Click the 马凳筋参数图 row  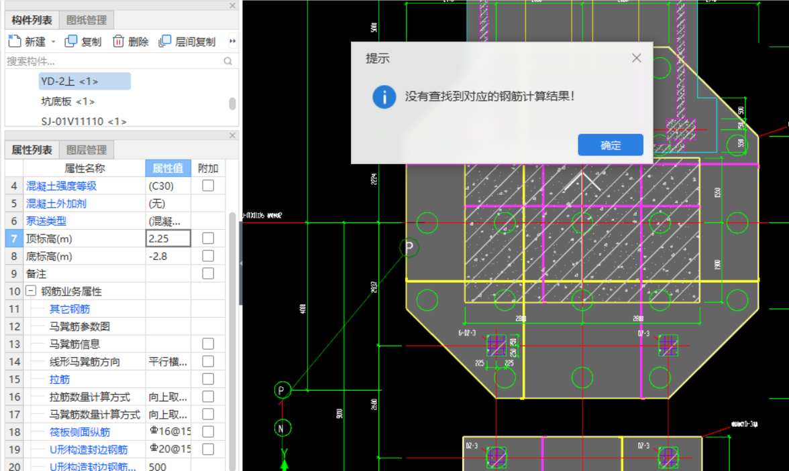click(115, 327)
